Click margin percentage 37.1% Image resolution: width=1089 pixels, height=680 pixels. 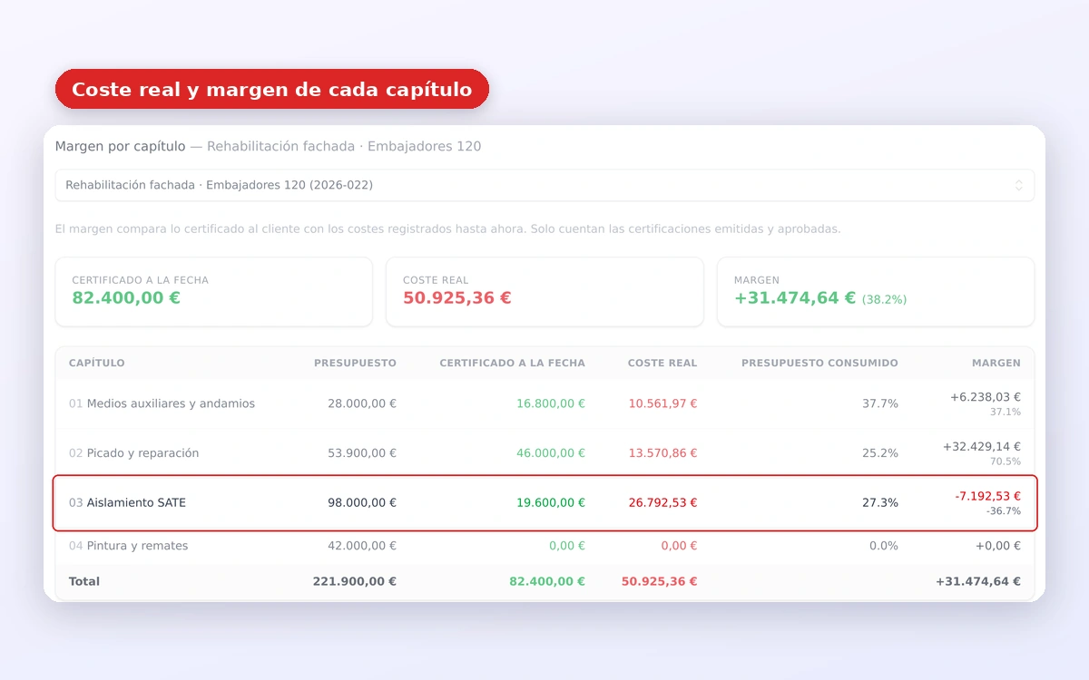pos(1006,412)
